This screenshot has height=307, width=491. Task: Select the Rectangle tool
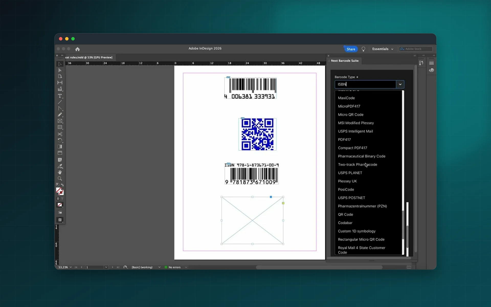60,127
